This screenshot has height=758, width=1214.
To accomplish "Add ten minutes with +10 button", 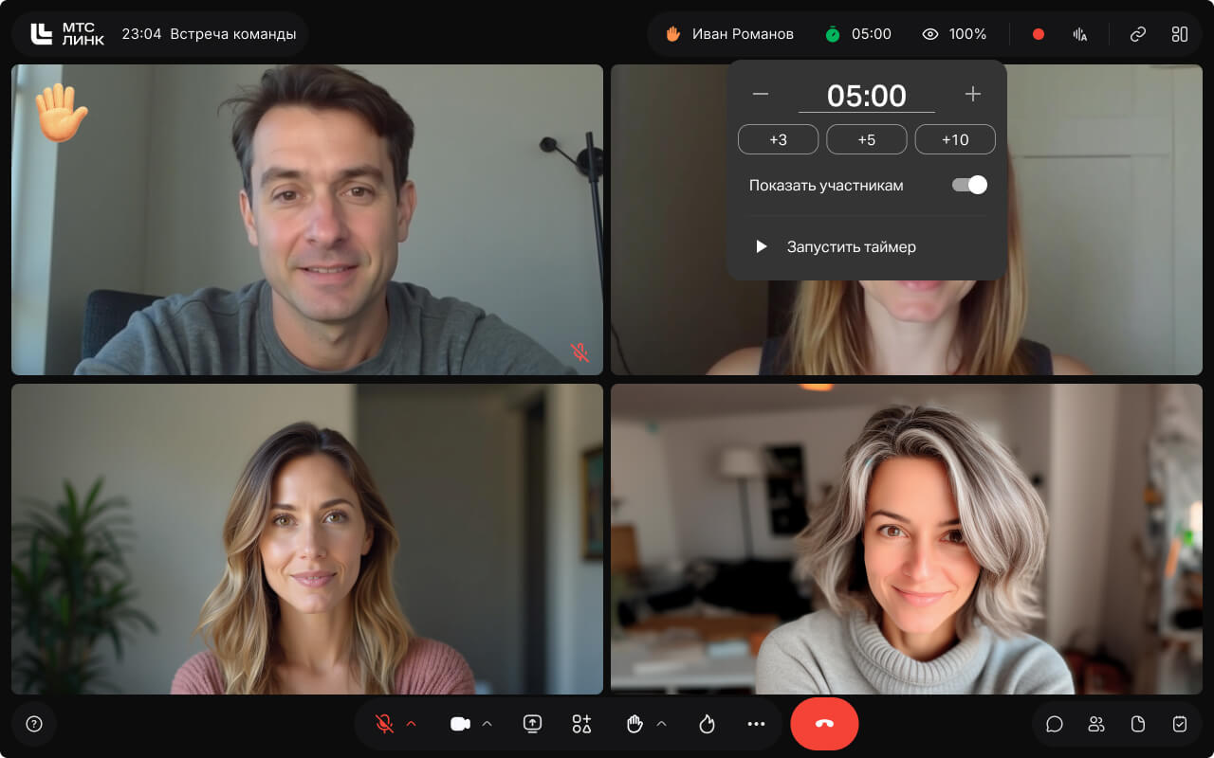I will (x=954, y=139).
